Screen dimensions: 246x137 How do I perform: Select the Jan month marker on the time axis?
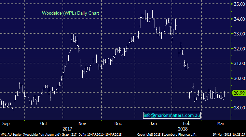tap(154, 123)
